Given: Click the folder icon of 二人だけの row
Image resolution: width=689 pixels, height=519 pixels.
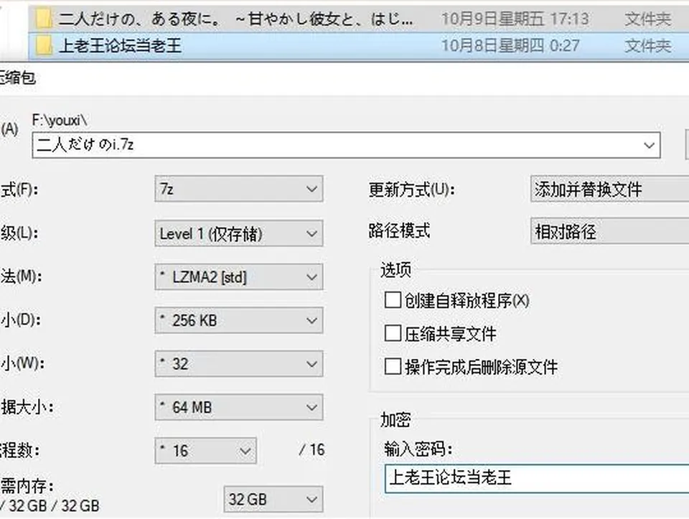Looking at the screenshot, I should click(x=44, y=19).
